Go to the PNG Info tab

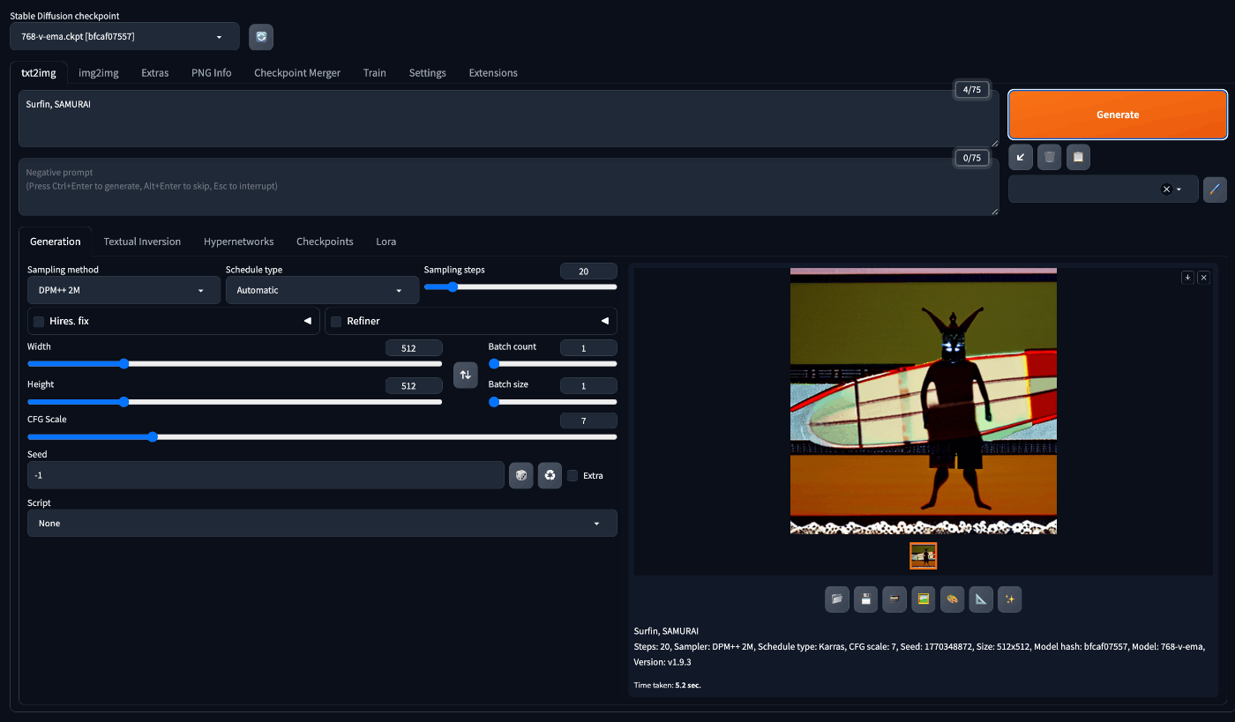click(212, 72)
